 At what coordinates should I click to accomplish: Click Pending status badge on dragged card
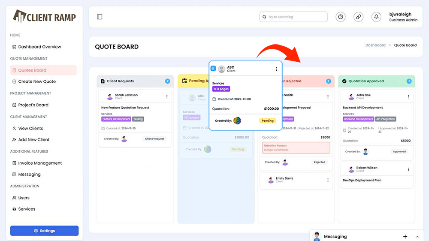coord(267,120)
